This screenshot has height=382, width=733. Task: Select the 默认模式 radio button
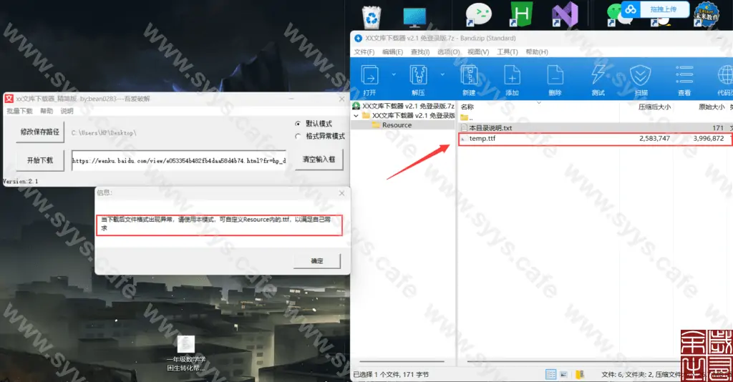[x=298, y=124]
